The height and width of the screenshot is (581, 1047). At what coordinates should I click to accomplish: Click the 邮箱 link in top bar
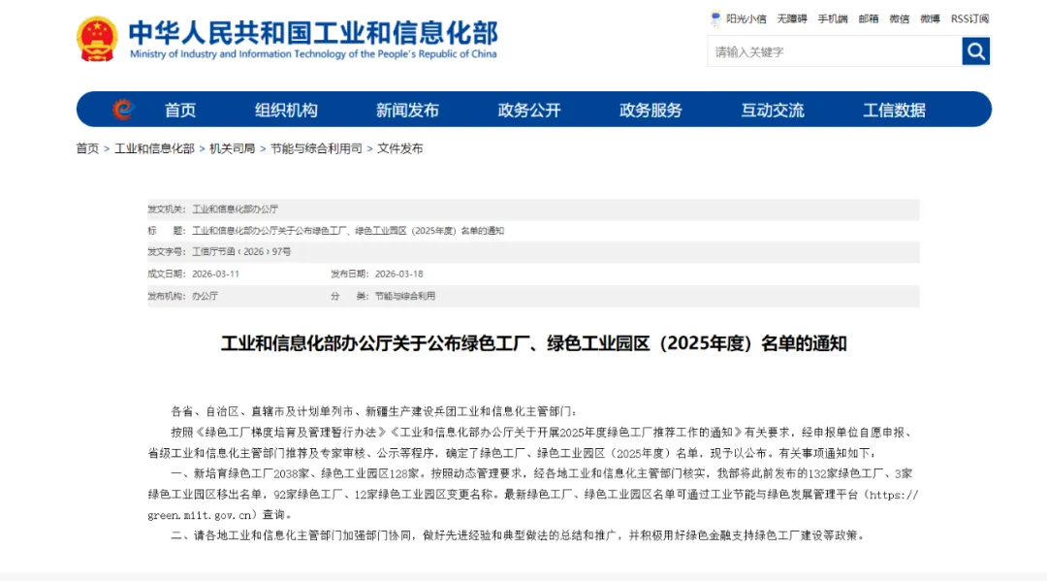click(868, 18)
